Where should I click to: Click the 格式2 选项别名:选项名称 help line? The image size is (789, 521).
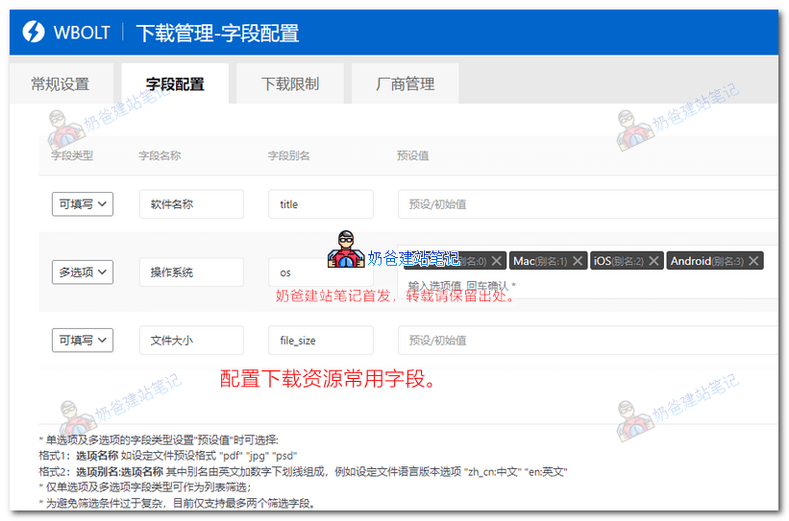point(303,471)
